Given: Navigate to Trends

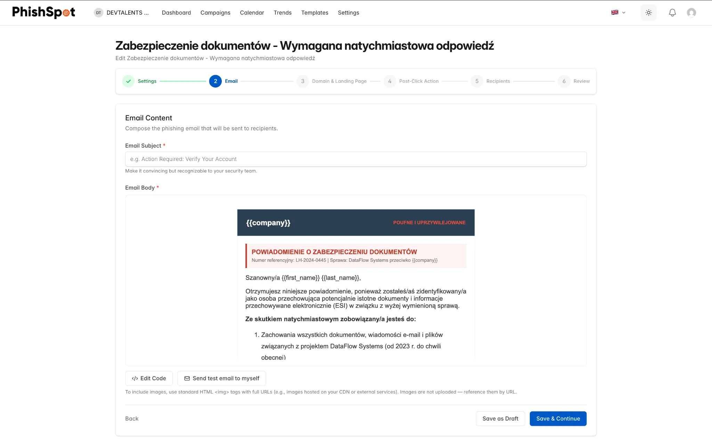Looking at the screenshot, I should coord(282,13).
